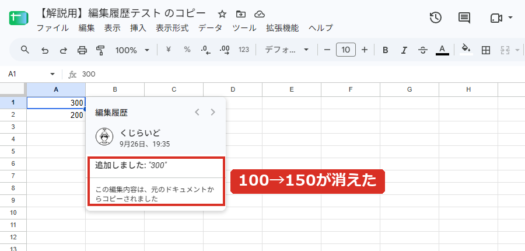Open version history clock icon

(x=435, y=18)
